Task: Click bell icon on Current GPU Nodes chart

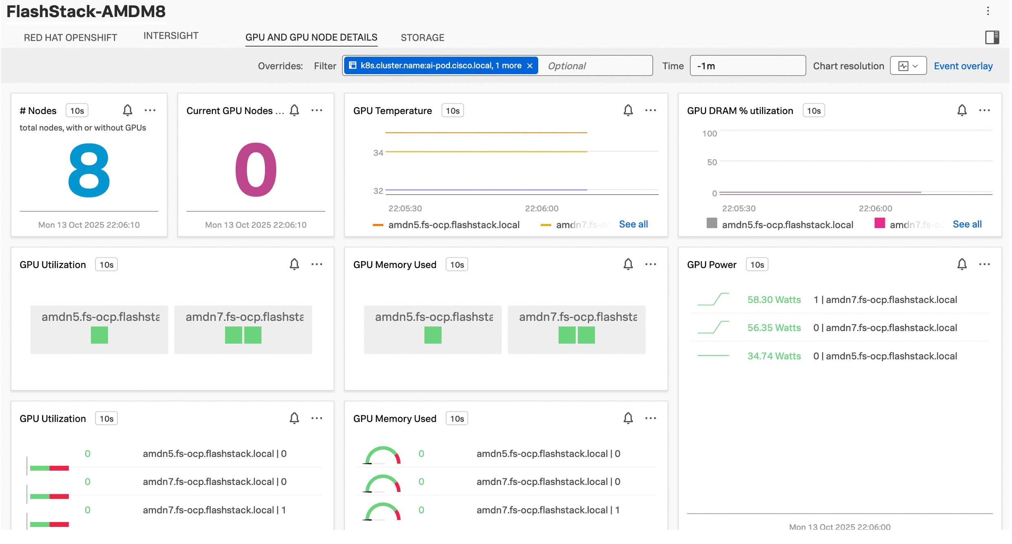Action: click(294, 110)
